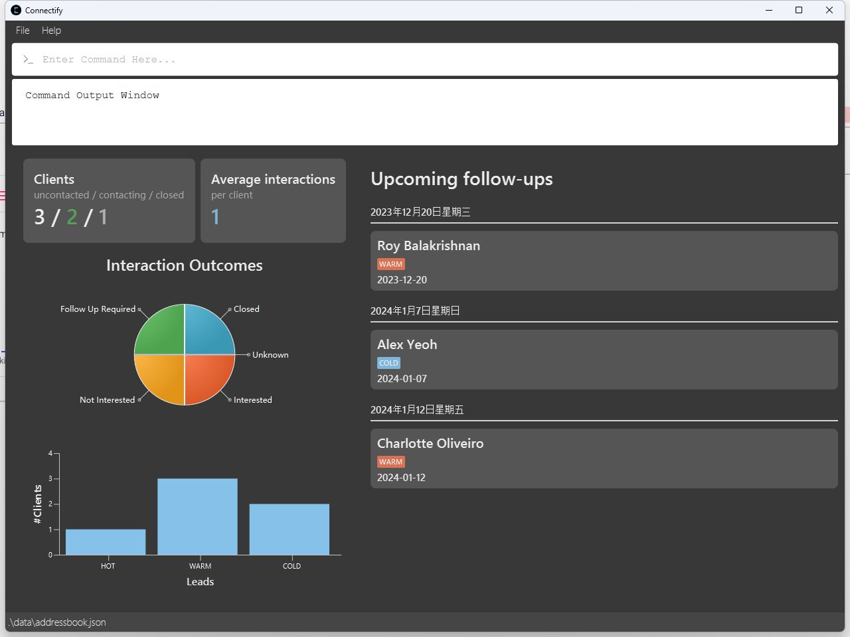Click the WARM tag on Roy Balakrishnan

[x=391, y=264]
